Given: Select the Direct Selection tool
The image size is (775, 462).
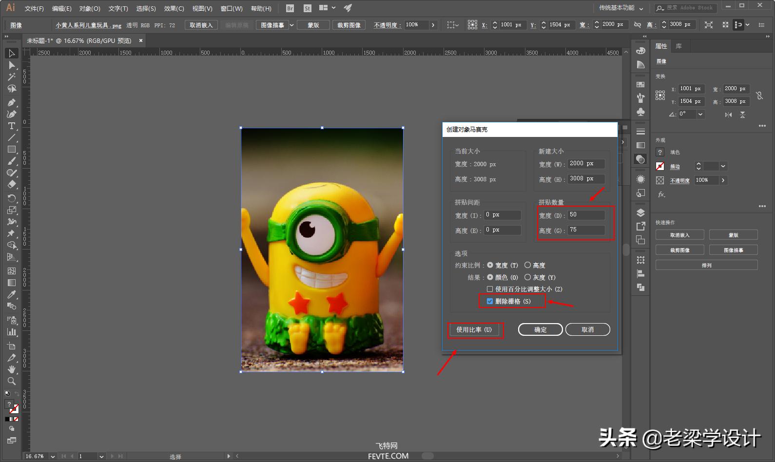Looking at the screenshot, I should click(x=12, y=65).
